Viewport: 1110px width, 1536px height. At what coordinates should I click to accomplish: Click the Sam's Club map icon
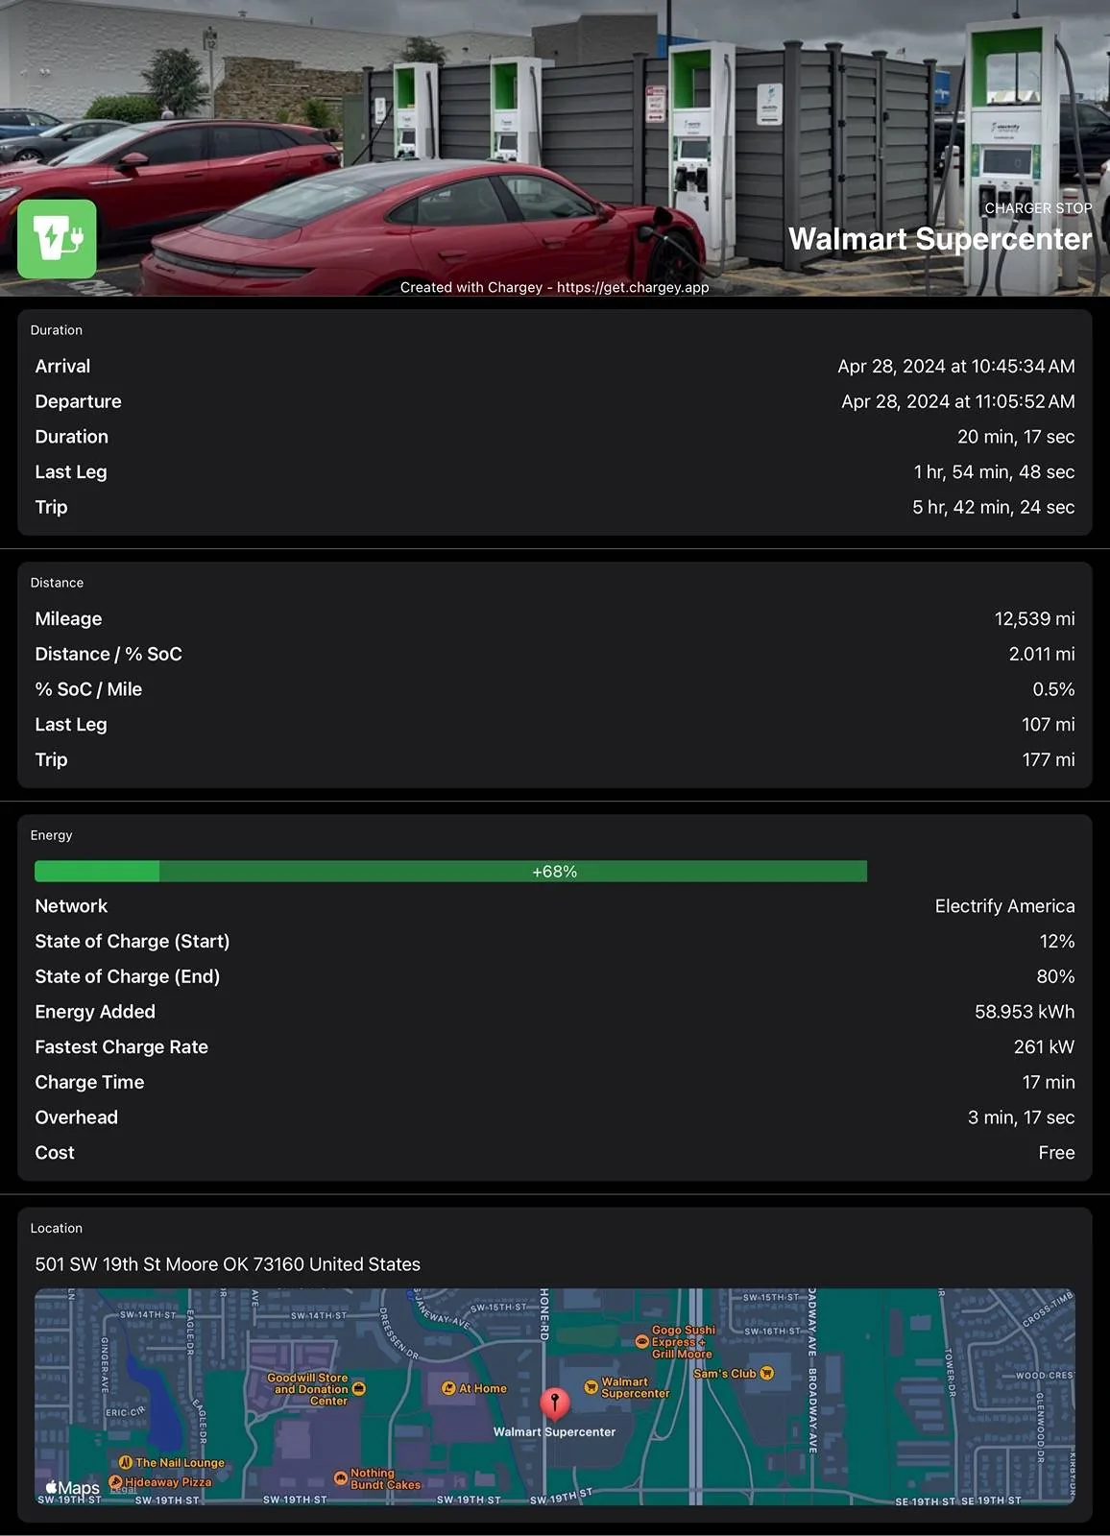pyautogui.click(x=766, y=1374)
